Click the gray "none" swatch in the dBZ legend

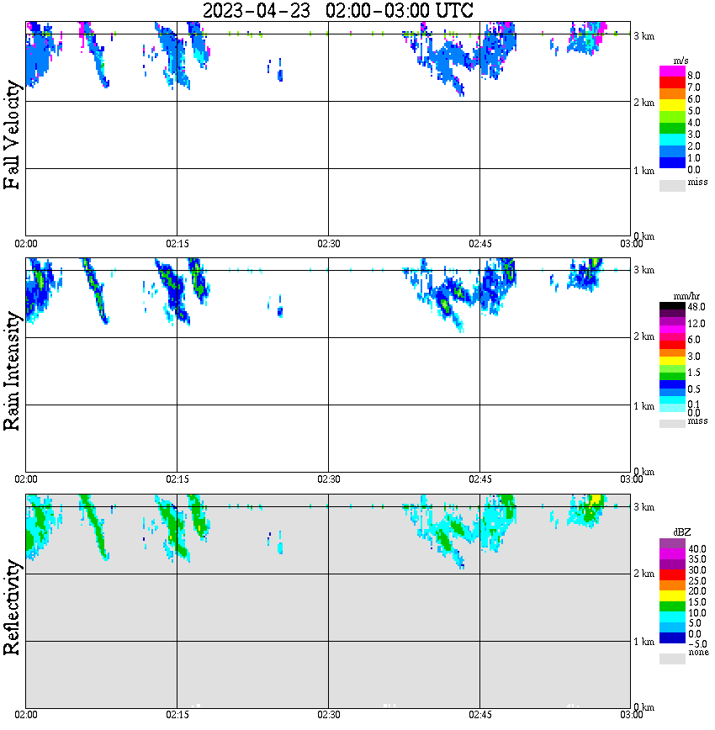(672, 659)
